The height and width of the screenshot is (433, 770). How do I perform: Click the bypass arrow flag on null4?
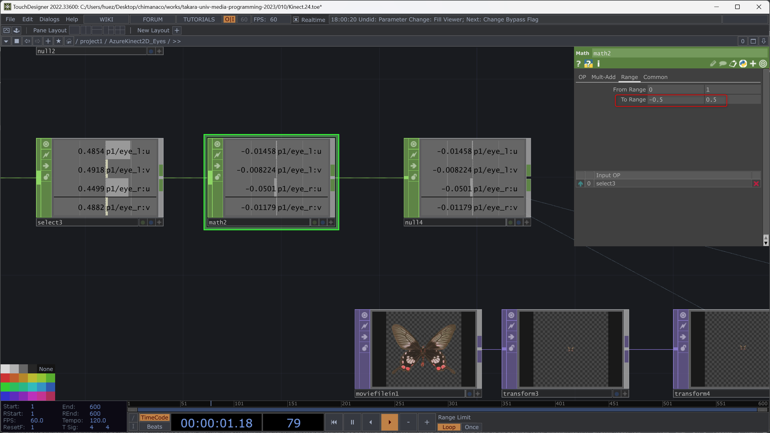tap(413, 166)
